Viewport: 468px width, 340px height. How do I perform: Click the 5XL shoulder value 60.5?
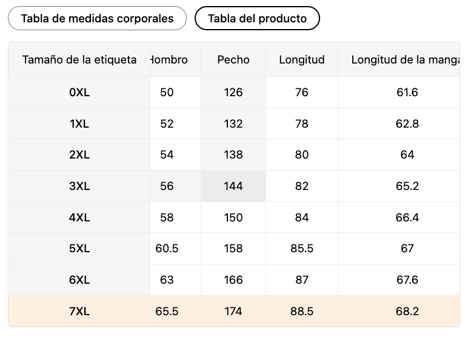pos(167,249)
